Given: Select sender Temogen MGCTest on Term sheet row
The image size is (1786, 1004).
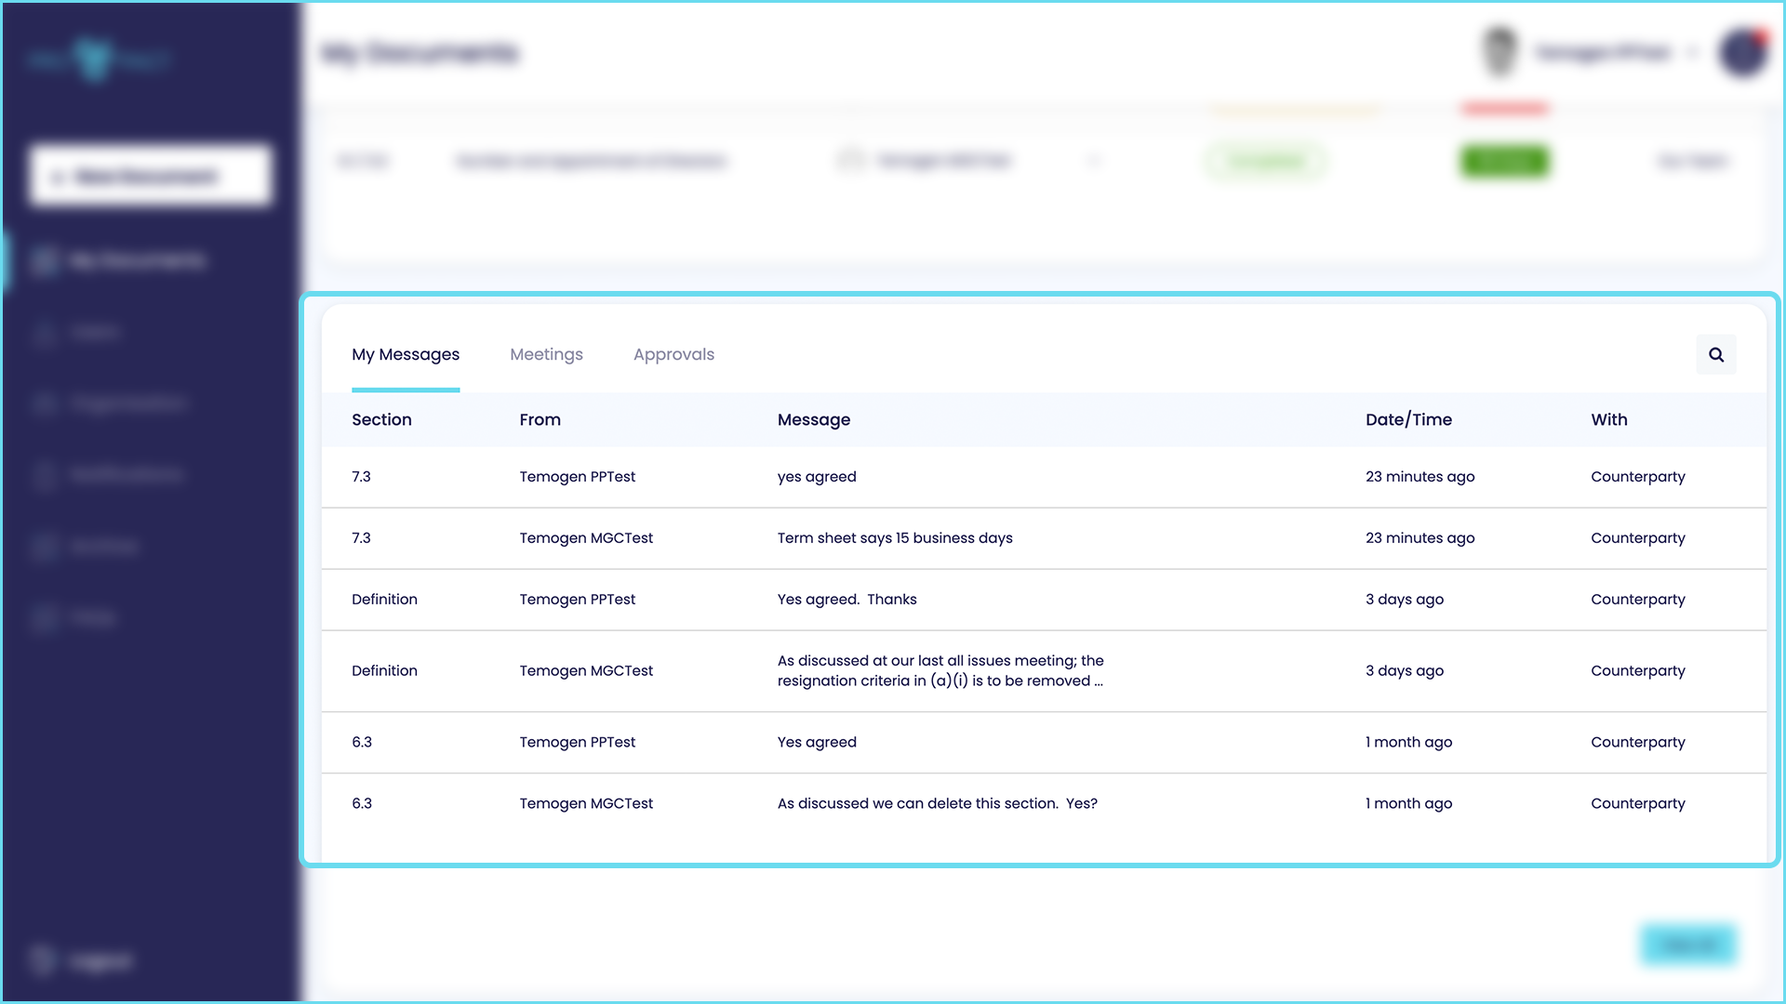Looking at the screenshot, I should [x=586, y=538].
